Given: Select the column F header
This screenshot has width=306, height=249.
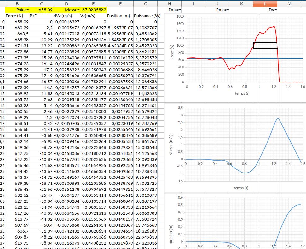Looking at the screenshot, I should click(120, 4).
